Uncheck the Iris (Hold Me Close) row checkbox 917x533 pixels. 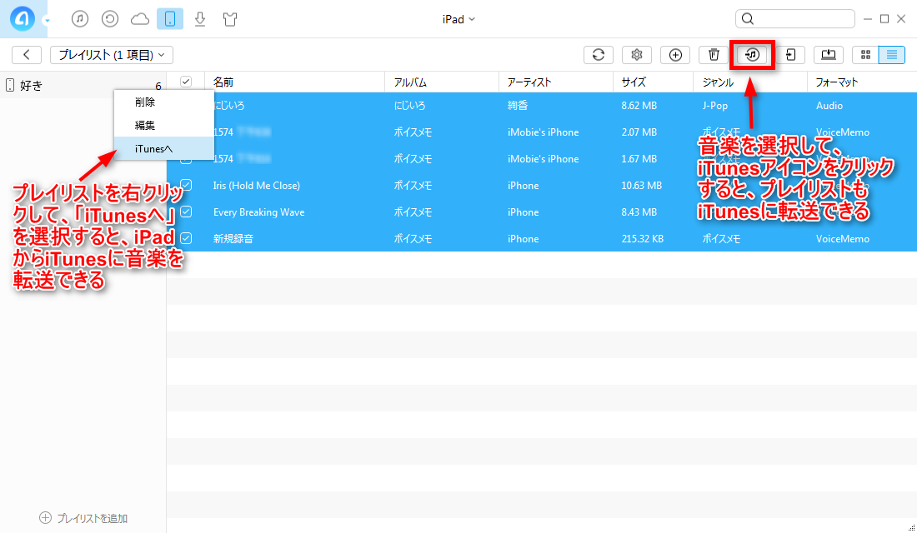[x=186, y=185]
